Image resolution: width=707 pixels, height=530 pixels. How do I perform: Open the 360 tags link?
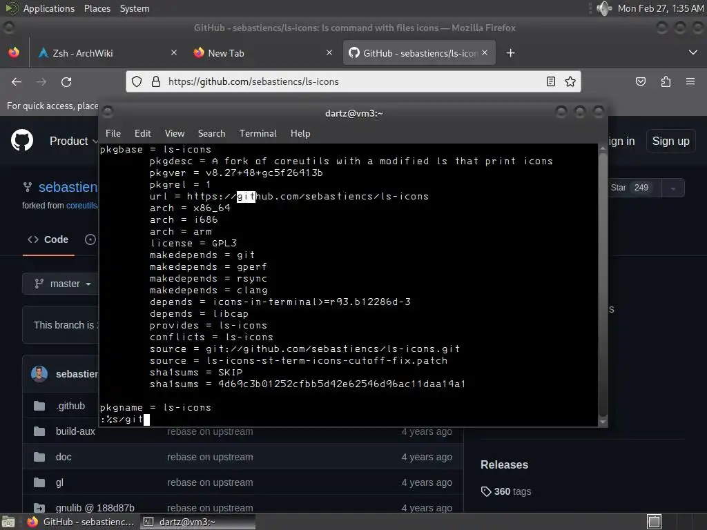click(x=506, y=491)
